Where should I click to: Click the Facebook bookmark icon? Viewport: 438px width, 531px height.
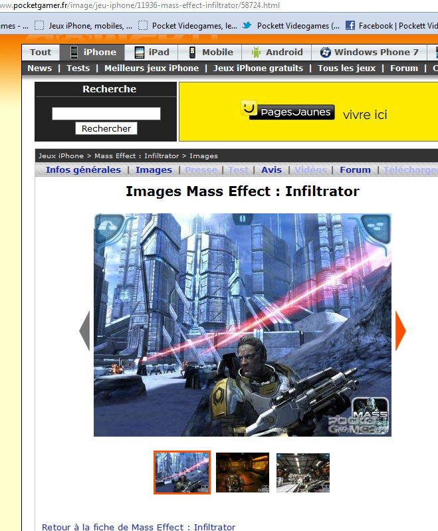click(350, 25)
